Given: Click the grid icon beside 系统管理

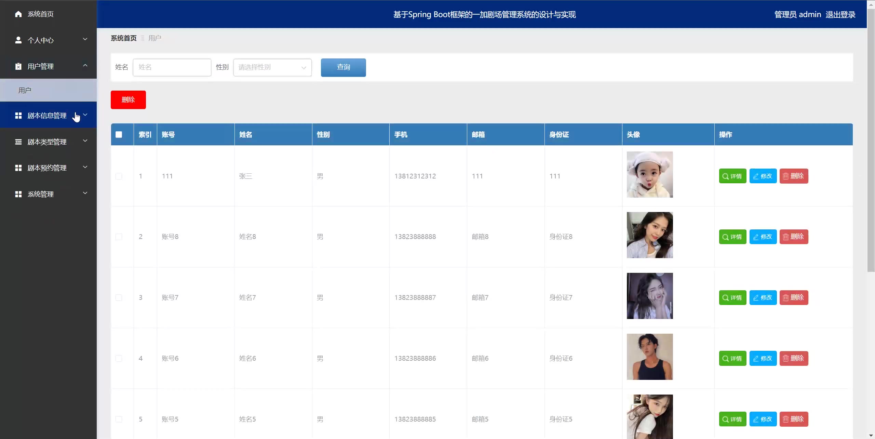Looking at the screenshot, I should point(18,194).
